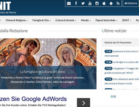Open the YouTube channel icon
The image size is (139, 107).
tap(90, 3)
